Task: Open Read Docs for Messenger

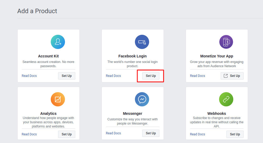Action: 113,133
